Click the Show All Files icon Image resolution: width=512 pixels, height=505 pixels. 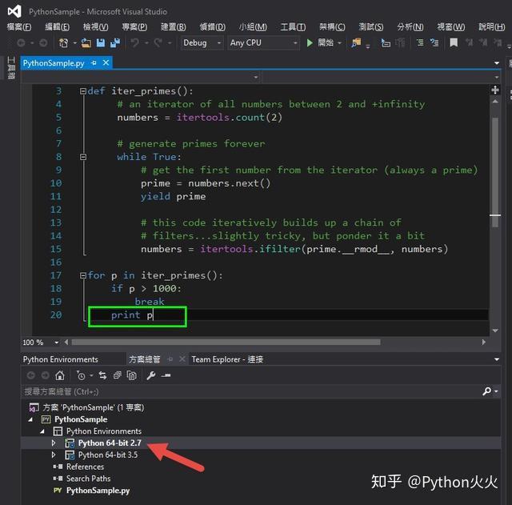[131, 375]
